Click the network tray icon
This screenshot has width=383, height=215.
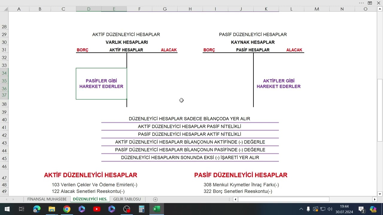pyautogui.click(x=323, y=209)
